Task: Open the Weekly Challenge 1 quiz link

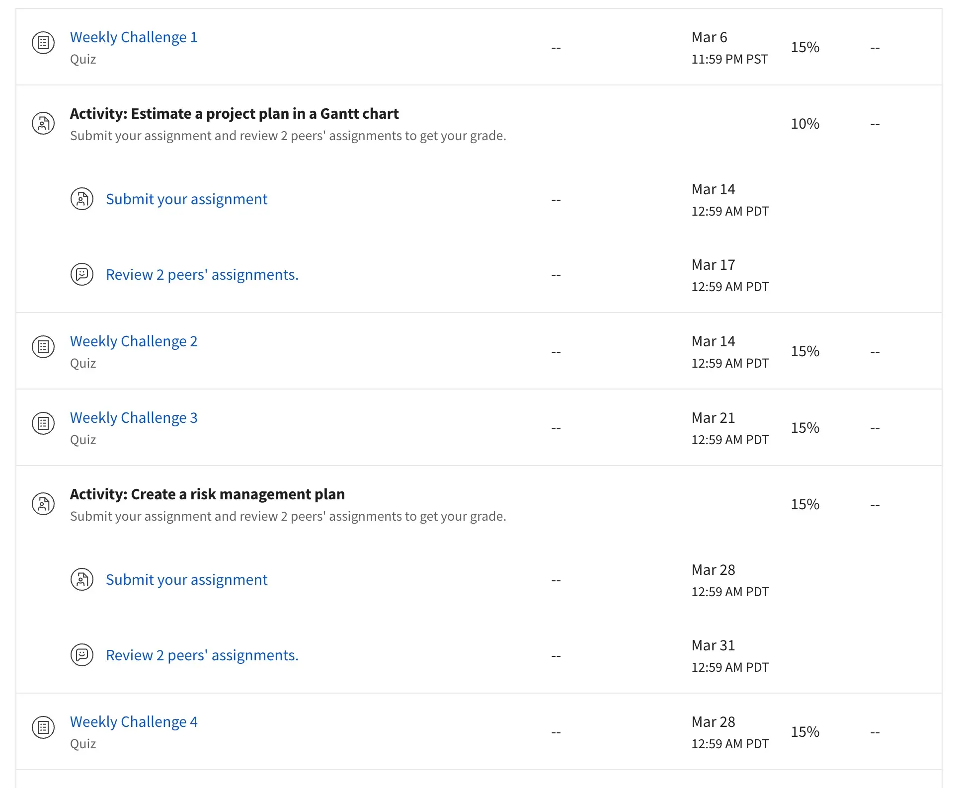Action: (x=134, y=37)
